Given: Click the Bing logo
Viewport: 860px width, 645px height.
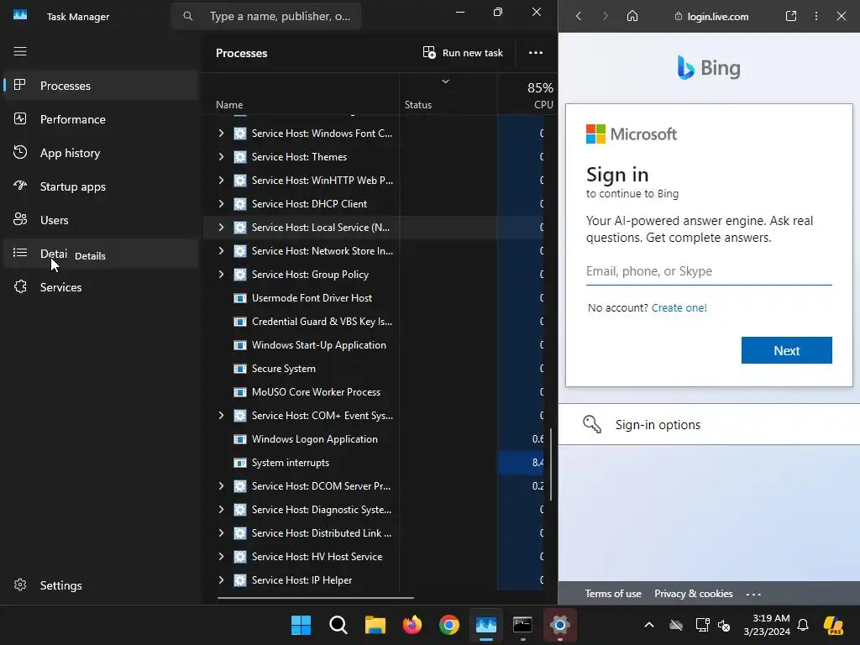Looking at the screenshot, I should pos(709,68).
